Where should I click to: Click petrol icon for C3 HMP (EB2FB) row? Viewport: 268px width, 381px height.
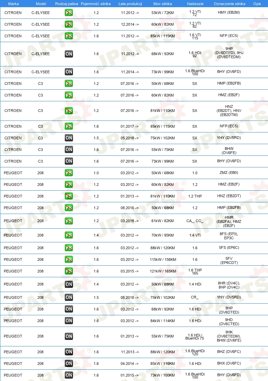69,84
